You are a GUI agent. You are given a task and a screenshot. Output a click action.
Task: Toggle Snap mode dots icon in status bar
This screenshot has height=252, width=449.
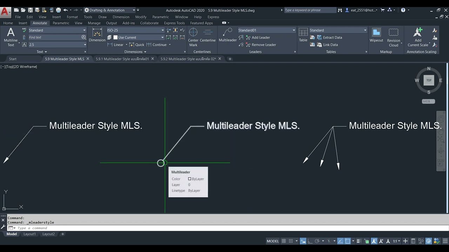click(x=291, y=241)
